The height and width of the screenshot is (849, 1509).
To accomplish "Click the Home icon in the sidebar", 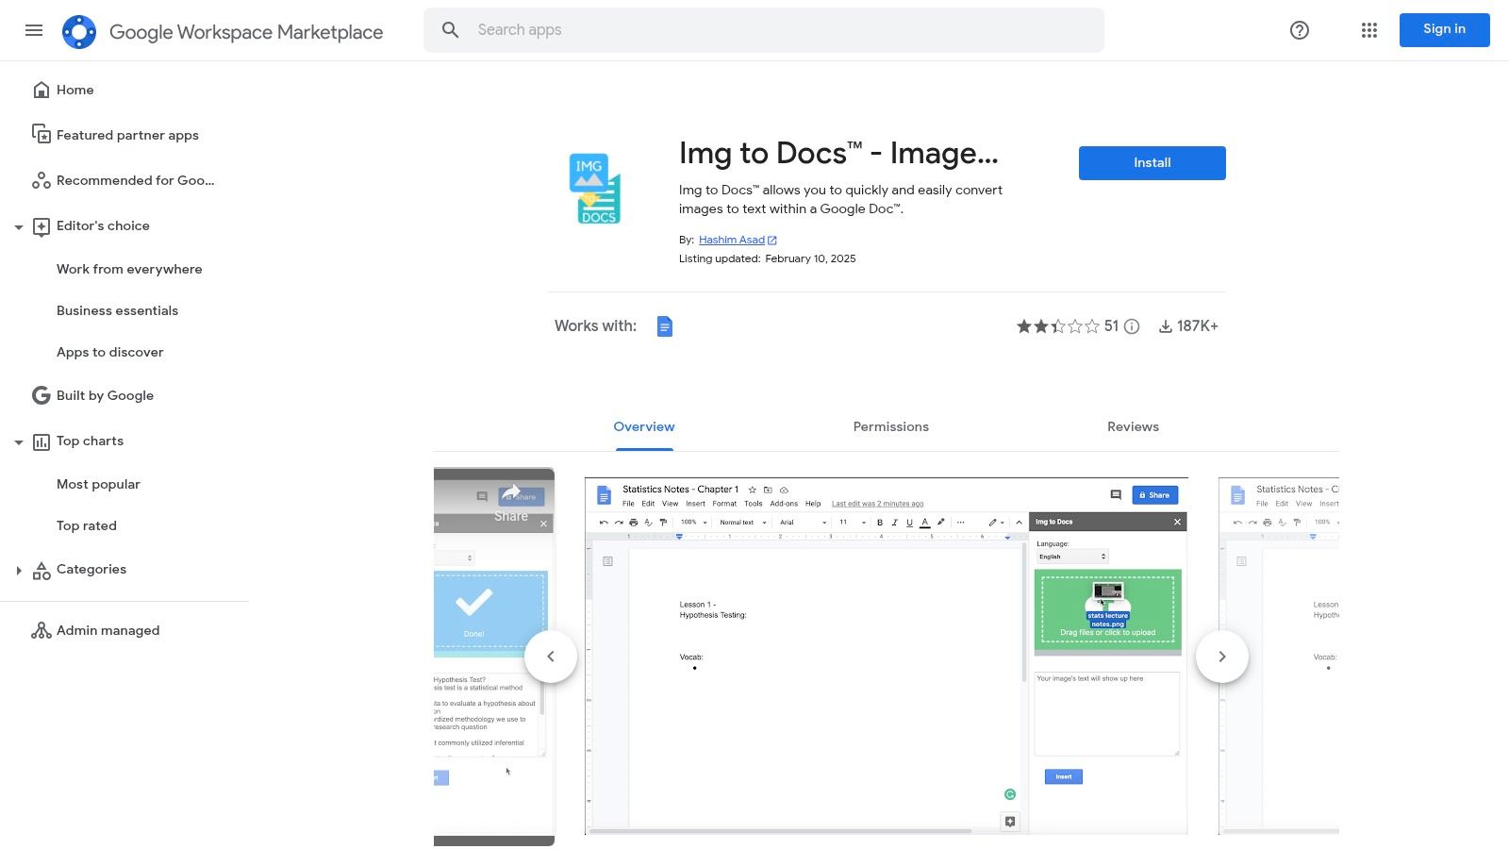I will point(41,89).
